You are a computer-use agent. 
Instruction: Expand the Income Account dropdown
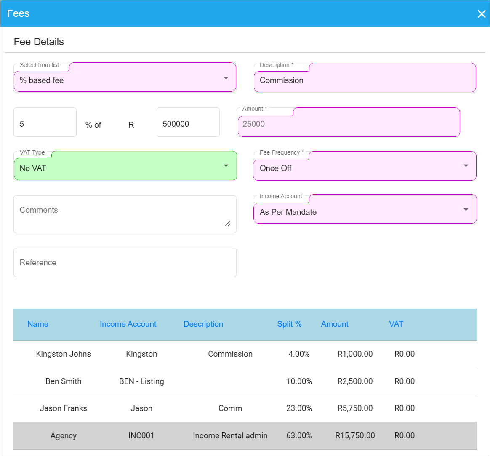pos(365,211)
